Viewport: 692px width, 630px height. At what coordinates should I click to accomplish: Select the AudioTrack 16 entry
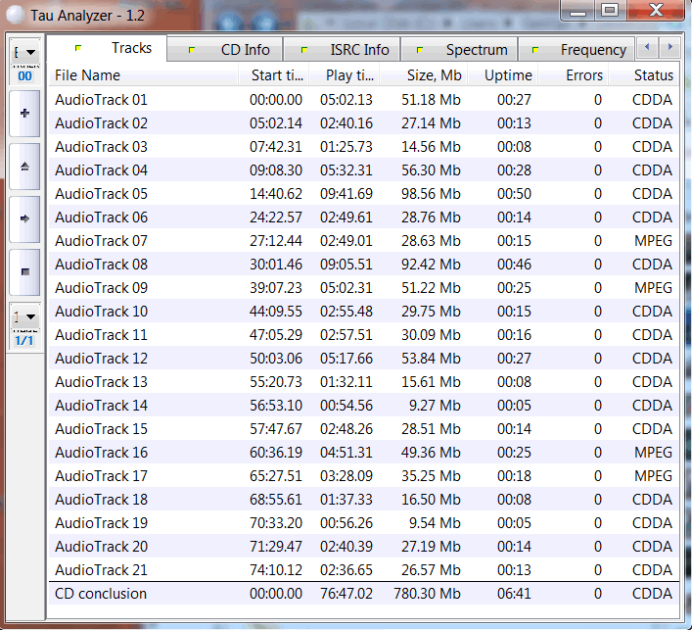[102, 453]
